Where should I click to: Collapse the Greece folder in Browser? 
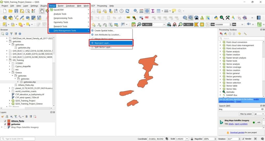pyautogui.click(x=10, y=73)
